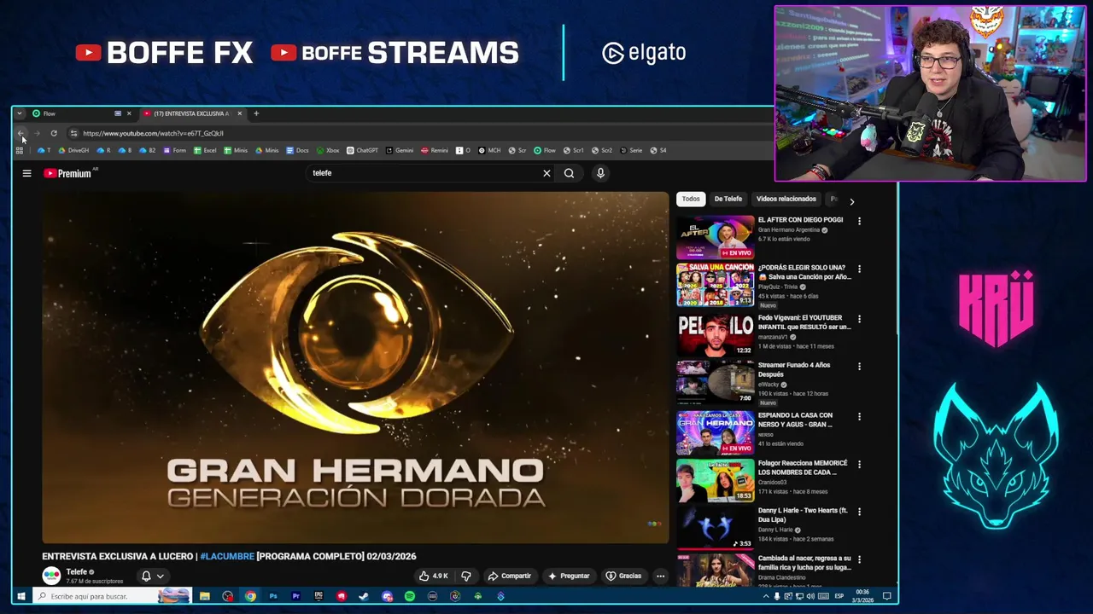This screenshot has height=614, width=1093.
Task: Open notification center in system tray
Action: pyautogui.click(x=886, y=596)
